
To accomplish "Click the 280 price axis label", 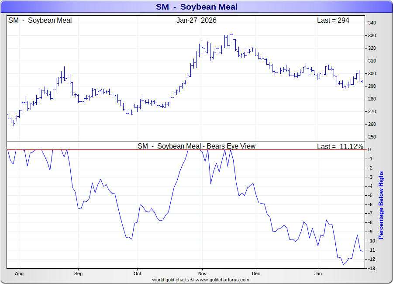I will tap(372, 99).
